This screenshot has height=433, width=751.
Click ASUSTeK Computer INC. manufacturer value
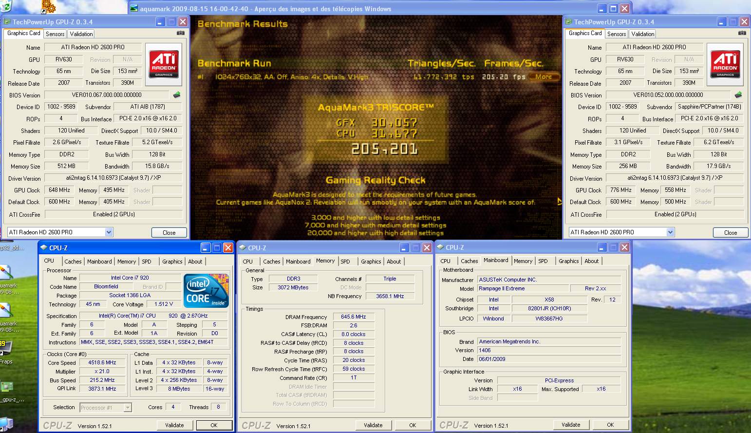click(549, 280)
